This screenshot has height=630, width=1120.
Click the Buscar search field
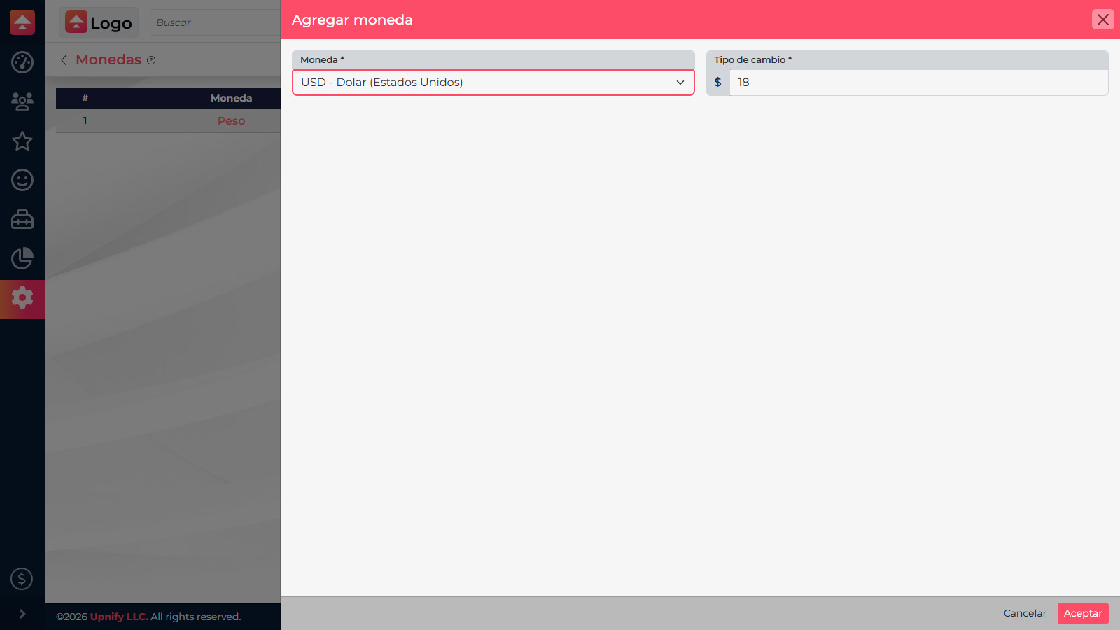(x=216, y=22)
